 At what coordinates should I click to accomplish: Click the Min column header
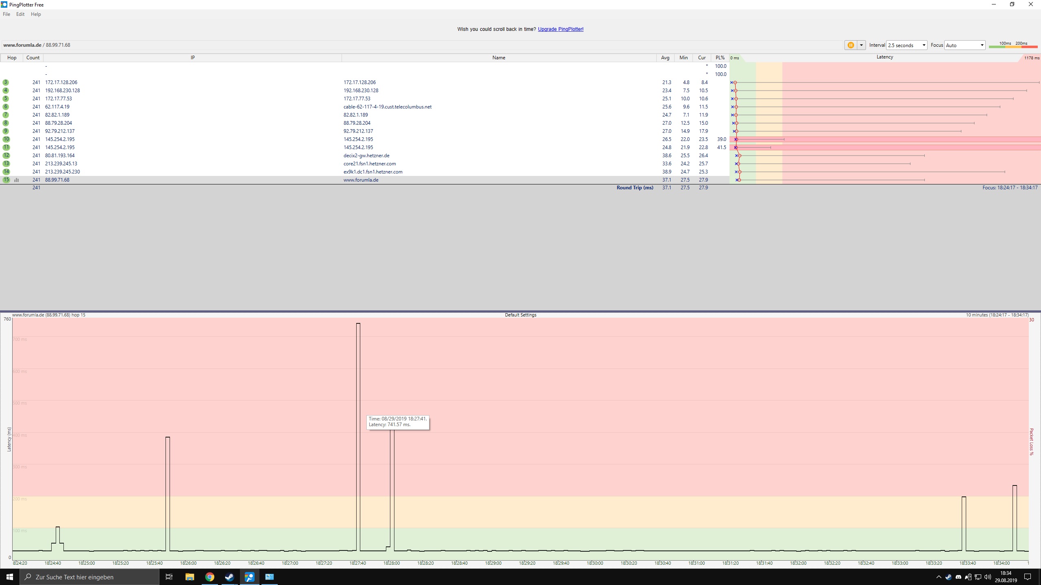click(x=684, y=58)
